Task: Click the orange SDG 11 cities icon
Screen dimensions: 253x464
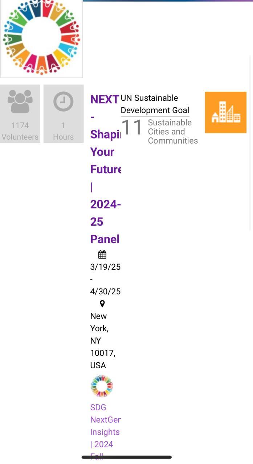Action: coord(225,112)
